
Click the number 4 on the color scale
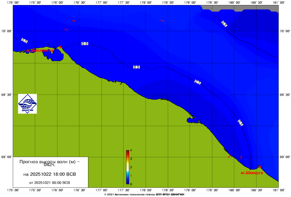[131, 150]
